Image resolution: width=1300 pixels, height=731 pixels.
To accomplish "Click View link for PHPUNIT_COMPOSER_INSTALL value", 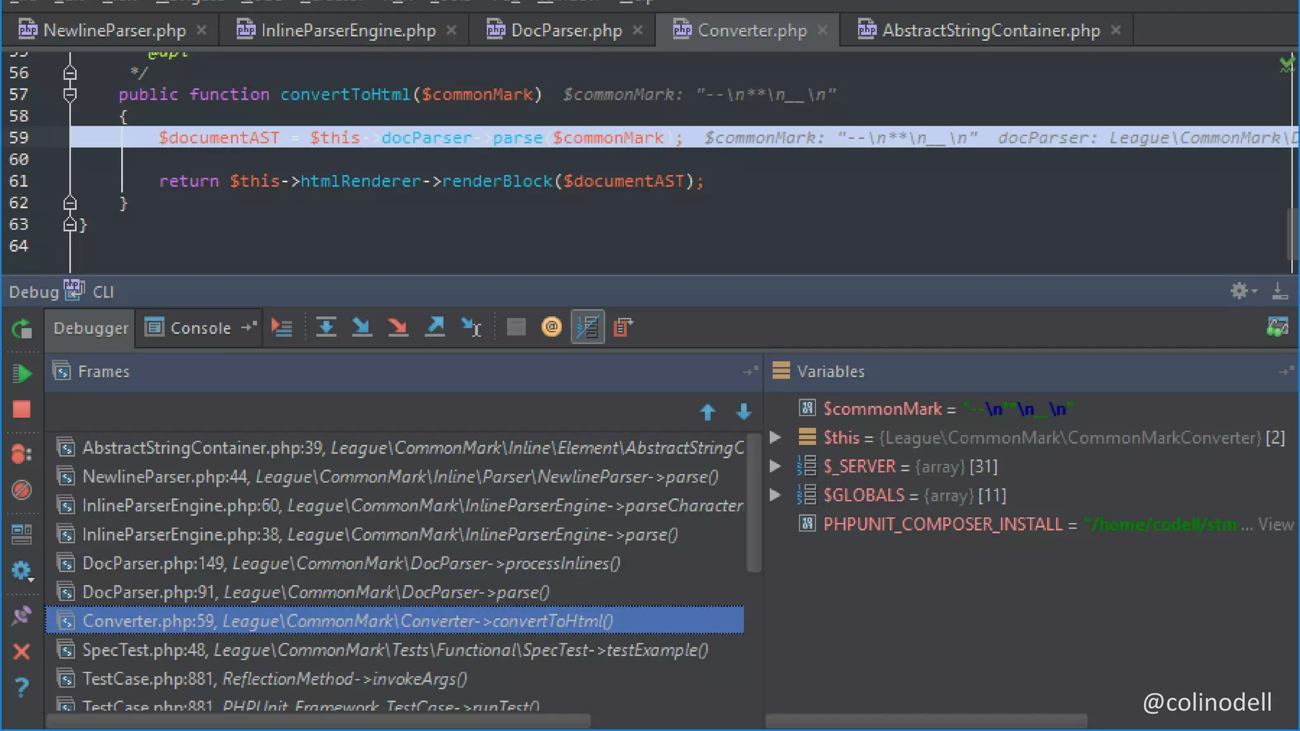I will coord(1275,525).
